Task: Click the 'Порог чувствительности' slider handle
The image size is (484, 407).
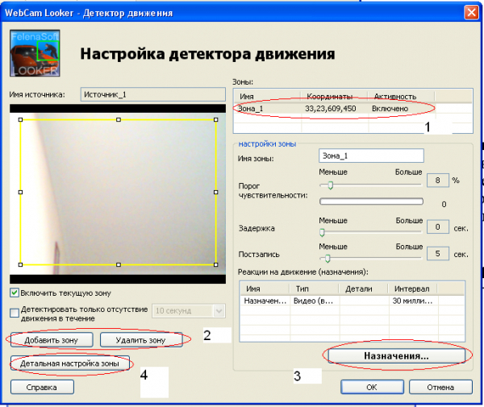Action: coord(330,185)
